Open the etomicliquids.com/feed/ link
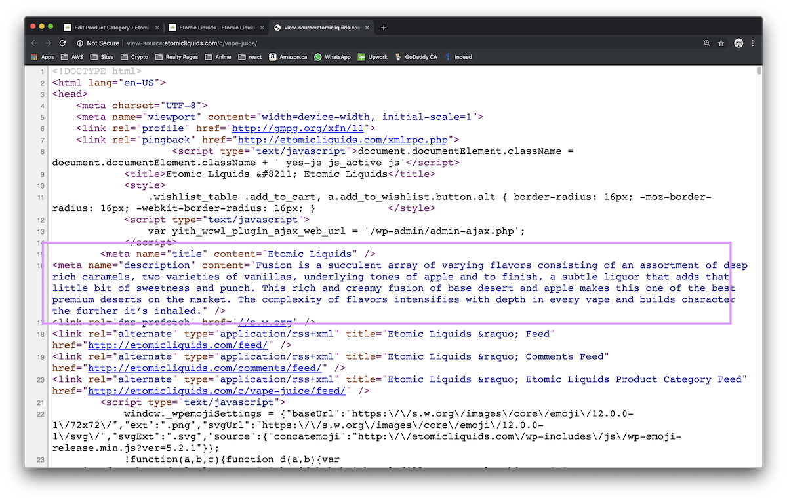 (x=177, y=345)
